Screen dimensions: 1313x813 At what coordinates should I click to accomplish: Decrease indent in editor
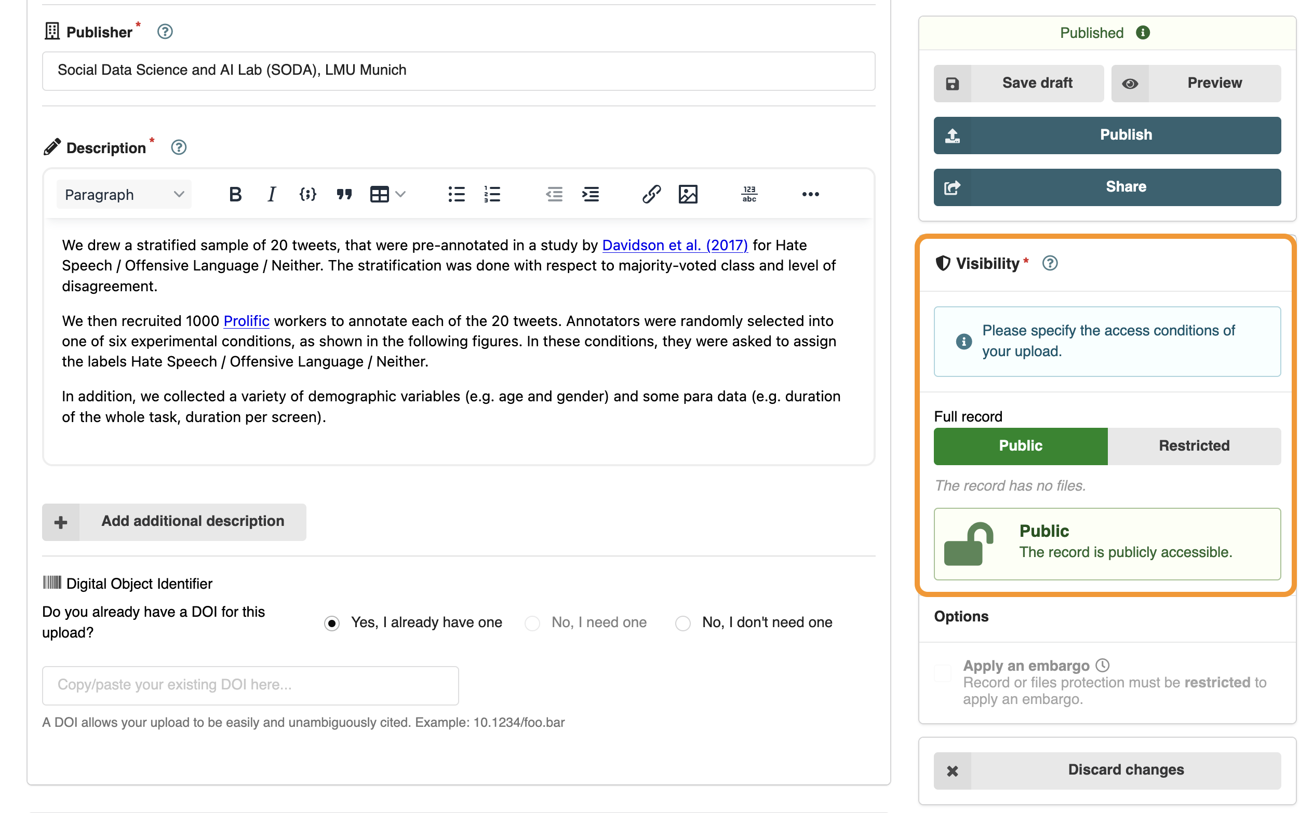(554, 194)
